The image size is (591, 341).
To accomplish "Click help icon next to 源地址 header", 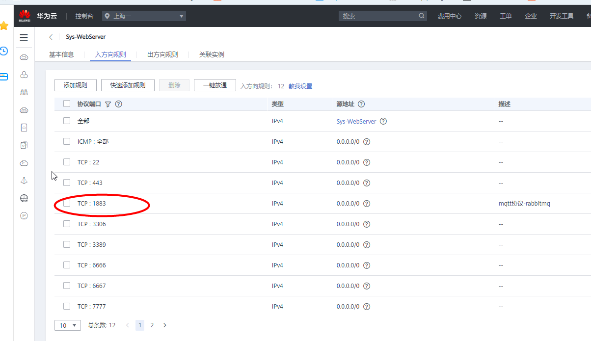I will (361, 104).
